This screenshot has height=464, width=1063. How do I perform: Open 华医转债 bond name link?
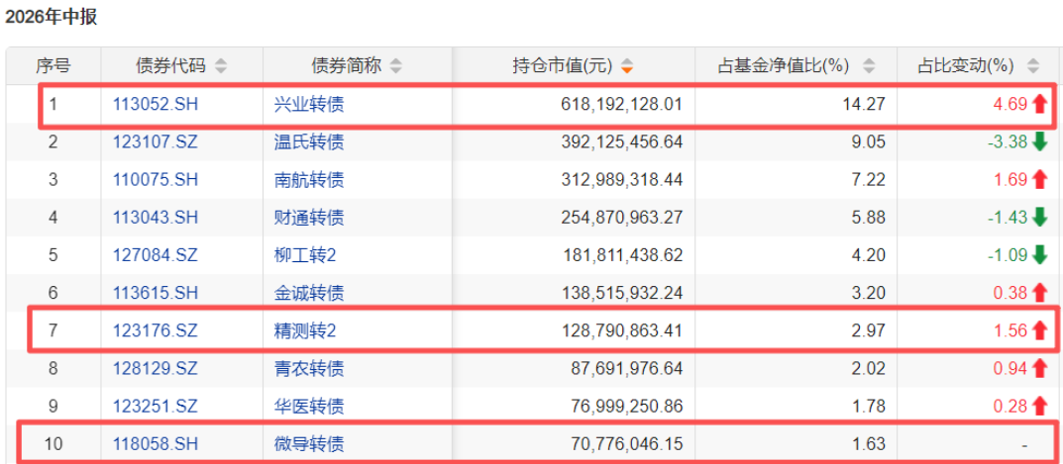point(308,407)
